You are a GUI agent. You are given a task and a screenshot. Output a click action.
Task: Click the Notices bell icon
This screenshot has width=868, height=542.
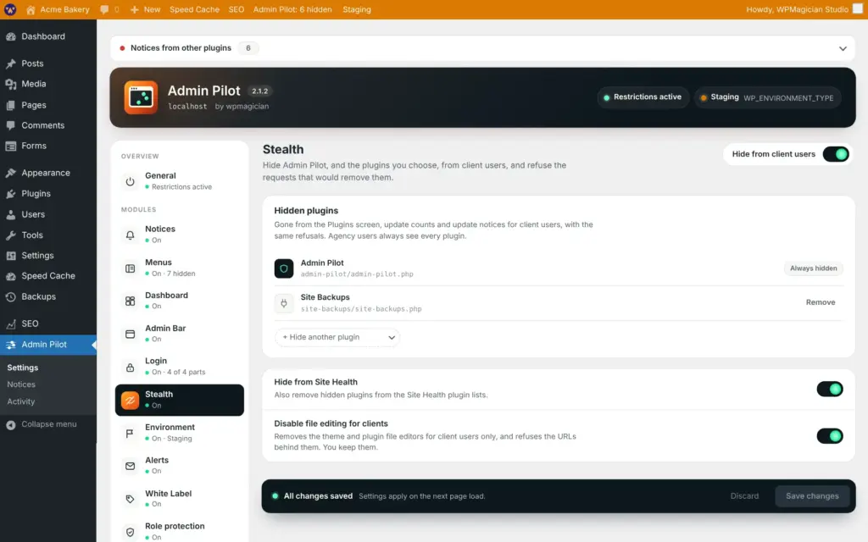(x=130, y=235)
